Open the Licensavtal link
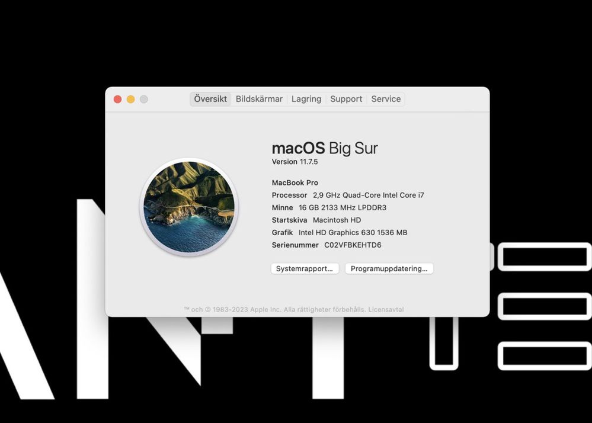The image size is (592, 423). click(386, 309)
